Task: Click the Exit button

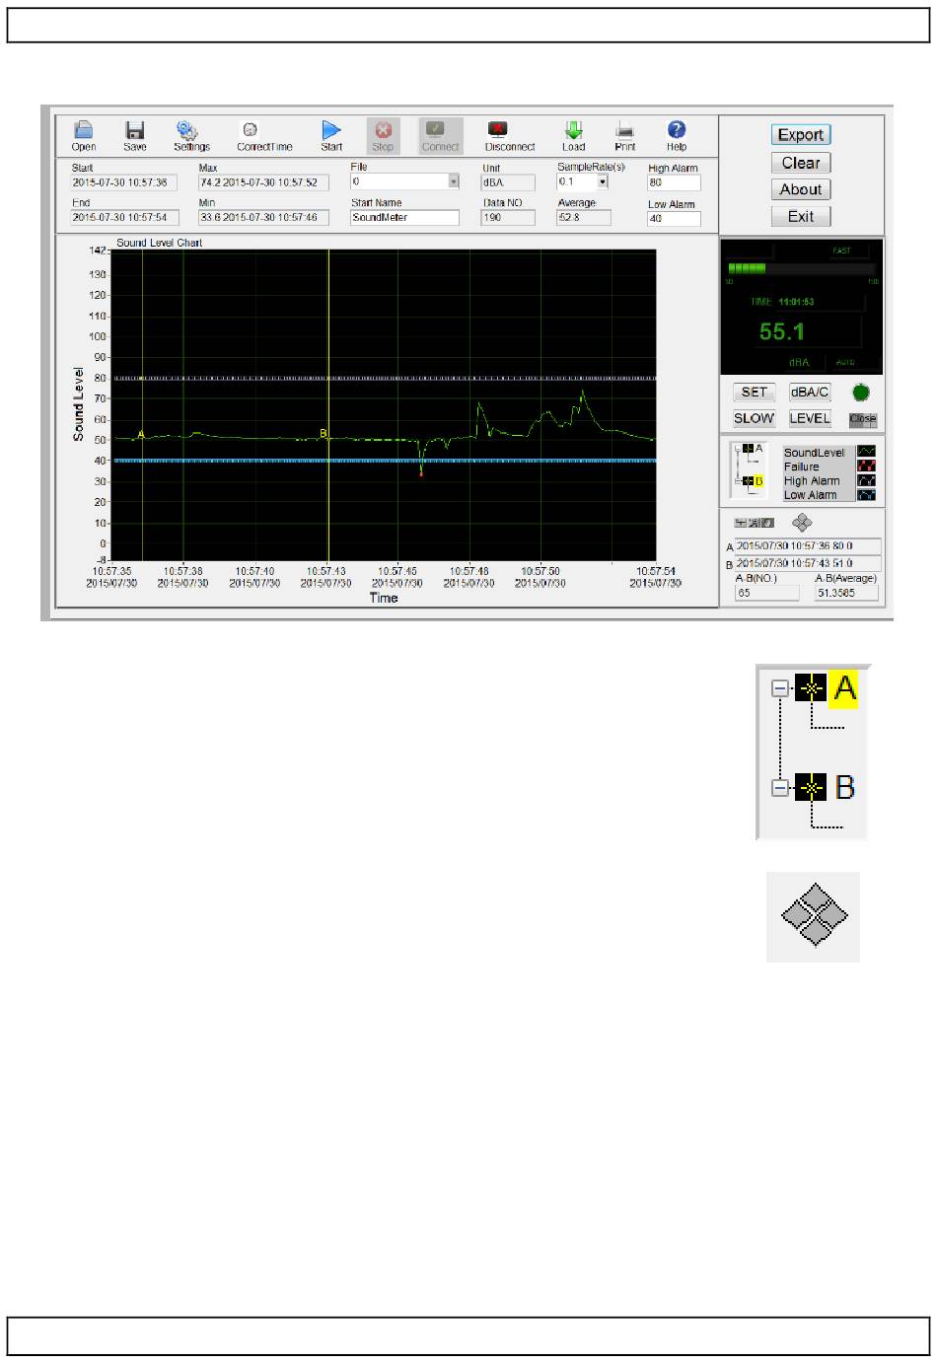Action: click(x=801, y=216)
